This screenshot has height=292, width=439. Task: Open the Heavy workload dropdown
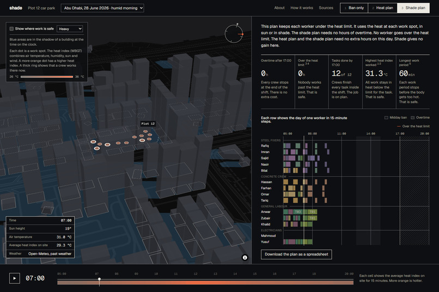70,29
